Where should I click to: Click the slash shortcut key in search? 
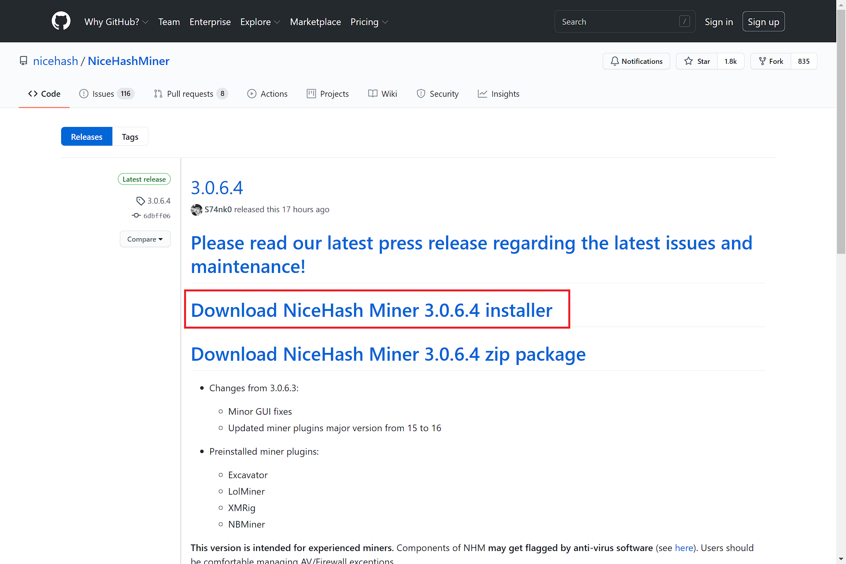point(685,22)
